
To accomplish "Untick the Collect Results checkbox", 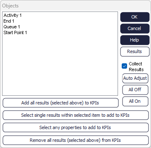I will 124,66.
